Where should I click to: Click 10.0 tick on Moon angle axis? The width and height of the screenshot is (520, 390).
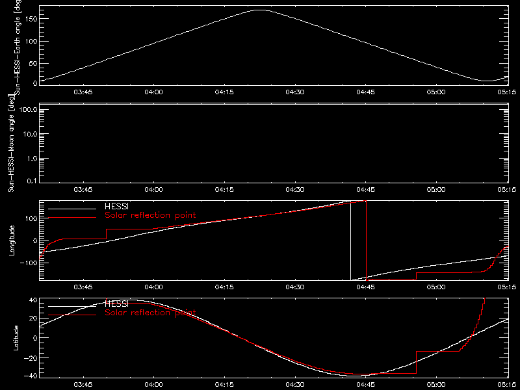31,134
